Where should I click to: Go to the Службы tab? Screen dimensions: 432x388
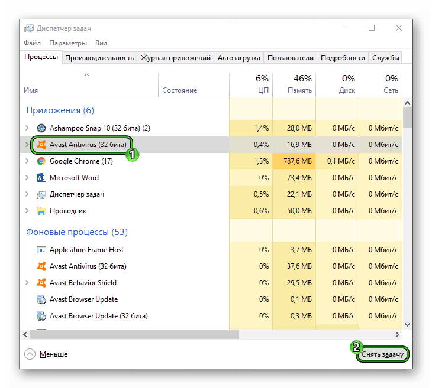[385, 58]
